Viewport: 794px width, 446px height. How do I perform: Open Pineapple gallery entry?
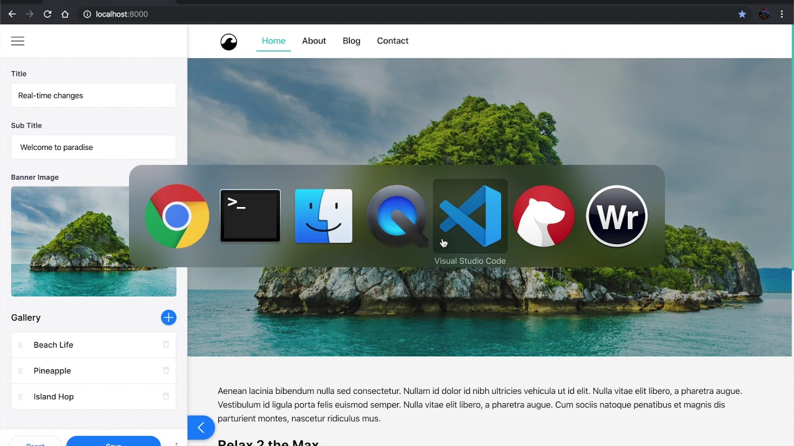point(94,370)
